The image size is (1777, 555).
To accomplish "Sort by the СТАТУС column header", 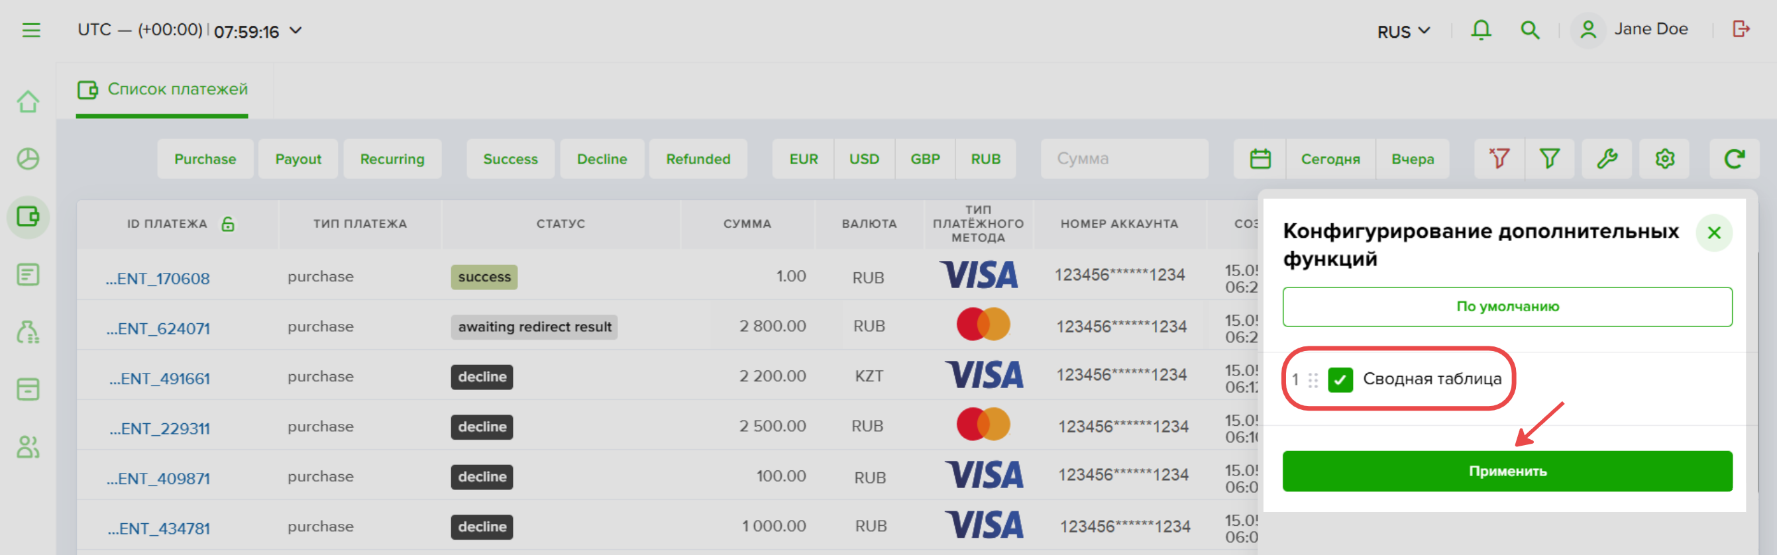I will [x=560, y=224].
